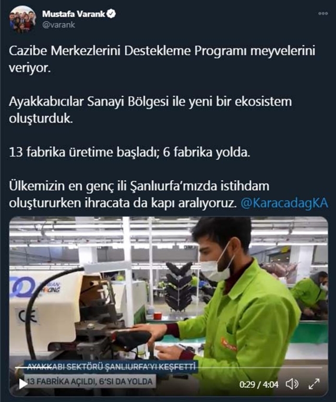Mute the video using the speaker icon
The width and height of the screenshot is (336, 402).
(292, 384)
